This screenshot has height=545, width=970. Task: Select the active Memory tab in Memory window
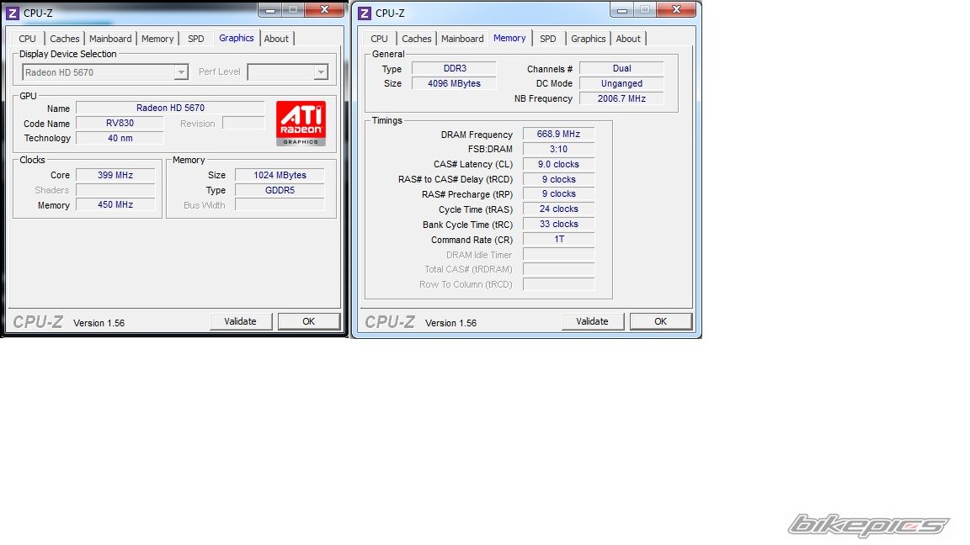(x=509, y=38)
